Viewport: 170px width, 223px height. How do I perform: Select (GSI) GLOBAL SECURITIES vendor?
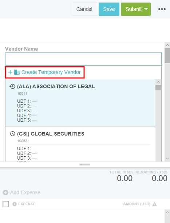coord(80,144)
